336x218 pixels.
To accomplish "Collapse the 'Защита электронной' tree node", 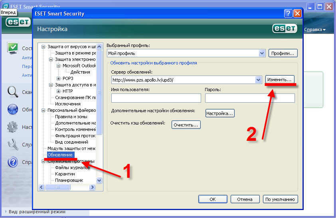I will point(51,59).
